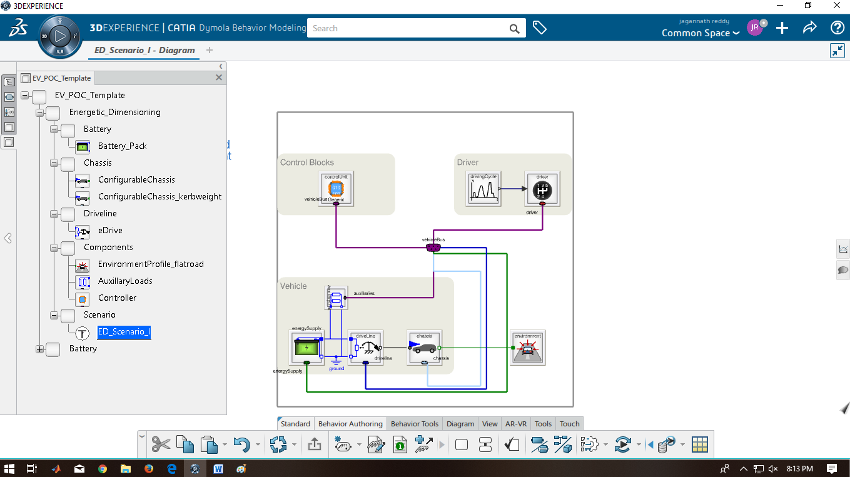The width and height of the screenshot is (850, 477).
Task: Switch to the AR-VR tab
Action: click(516, 424)
